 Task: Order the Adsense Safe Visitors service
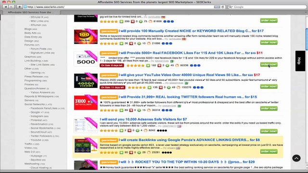click(x=269, y=131)
